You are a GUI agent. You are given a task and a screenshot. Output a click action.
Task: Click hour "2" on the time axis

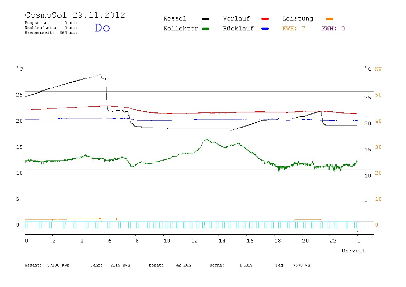tap(54, 241)
